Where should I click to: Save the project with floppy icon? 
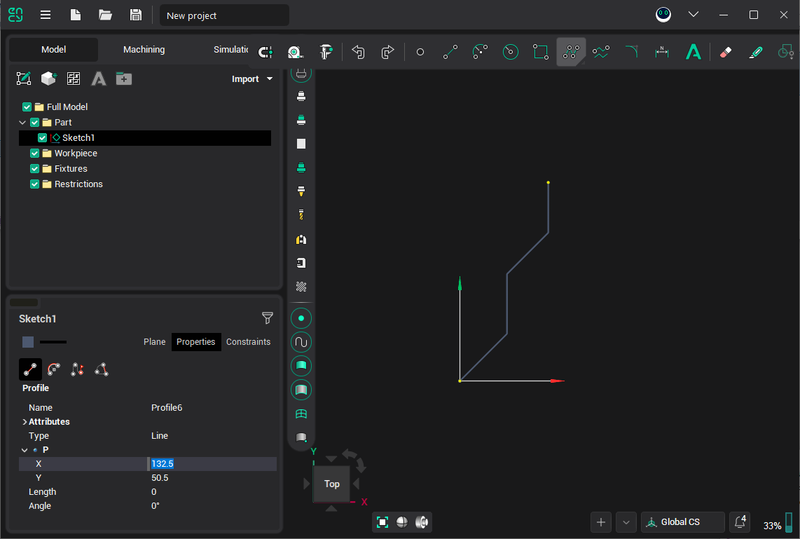point(136,15)
